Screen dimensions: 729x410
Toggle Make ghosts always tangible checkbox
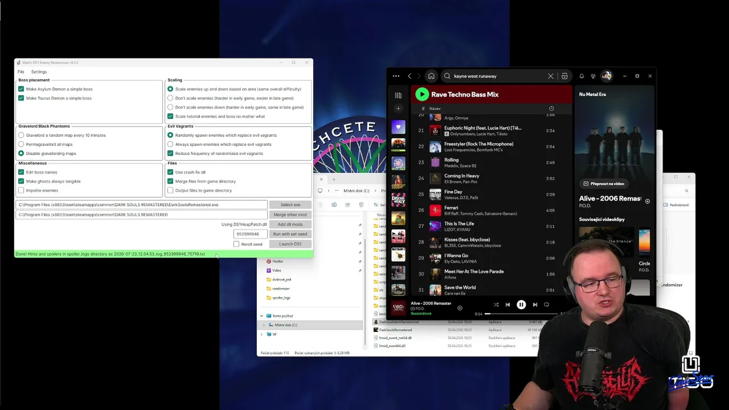pyautogui.click(x=21, y=181)
